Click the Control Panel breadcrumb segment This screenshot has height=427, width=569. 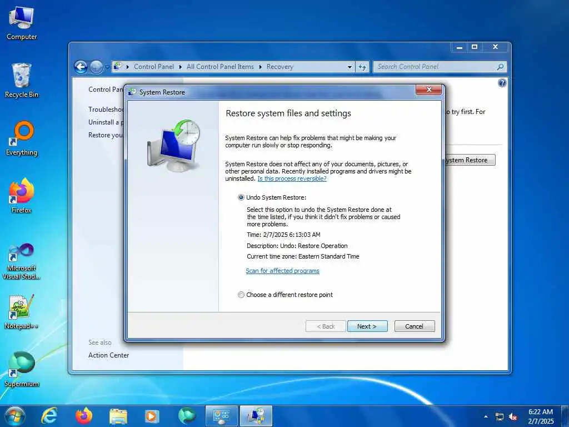pyautogui.click(x=153, y=67)
